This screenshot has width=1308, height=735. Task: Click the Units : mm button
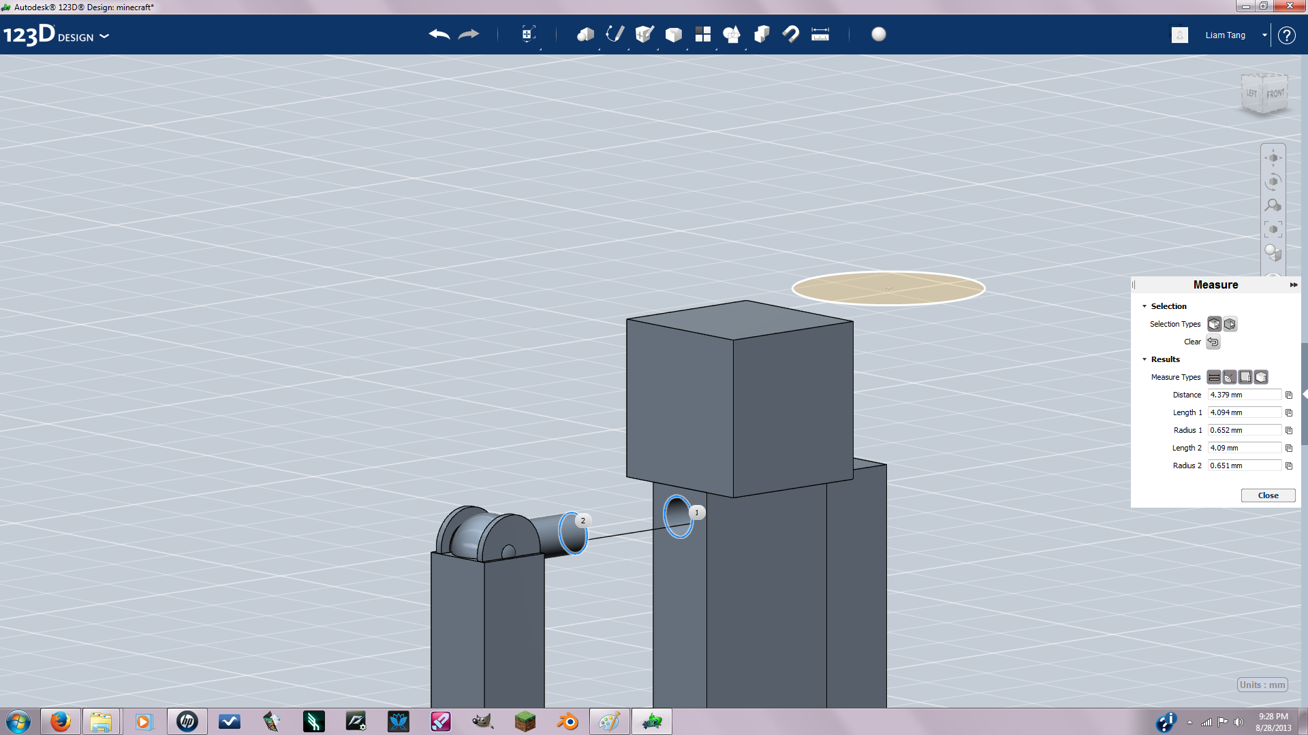(1262, 685)
